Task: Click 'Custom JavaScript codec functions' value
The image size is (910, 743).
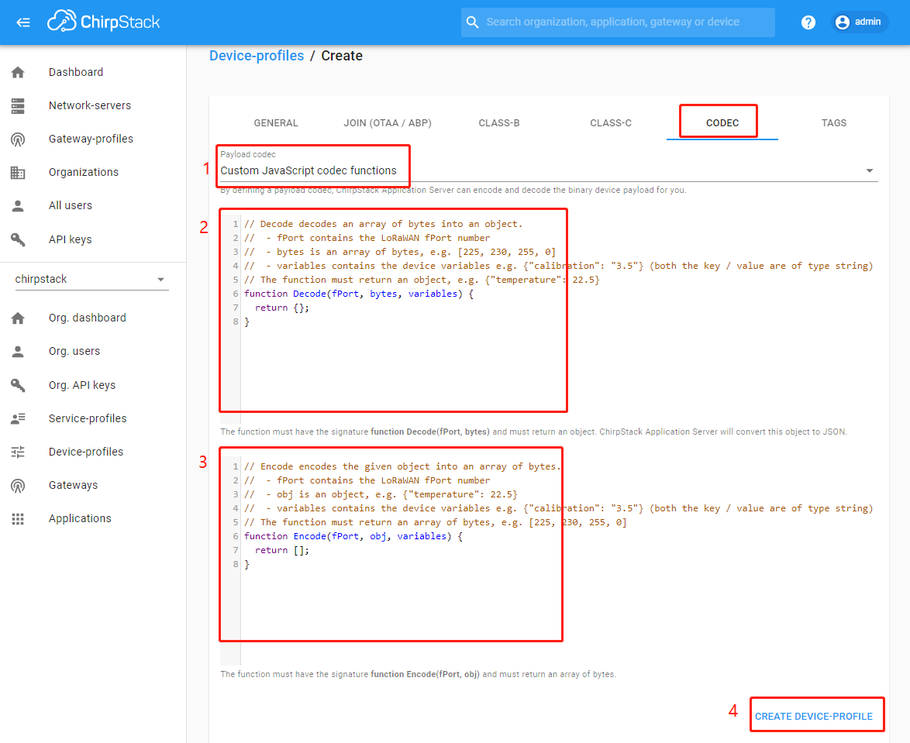Action: point(309,170)
